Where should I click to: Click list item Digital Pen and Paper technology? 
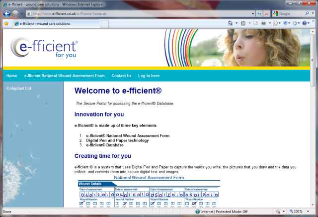coord(117,140)
